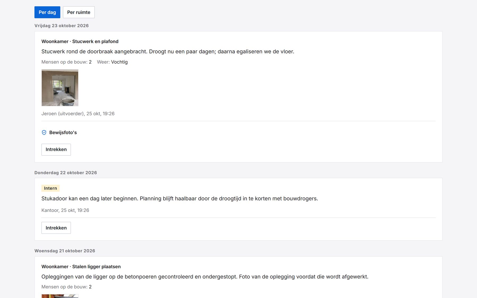Open the stucwerk doorbraak photo thumbnail
477x298 pixels.
click(x=60, y=88)
